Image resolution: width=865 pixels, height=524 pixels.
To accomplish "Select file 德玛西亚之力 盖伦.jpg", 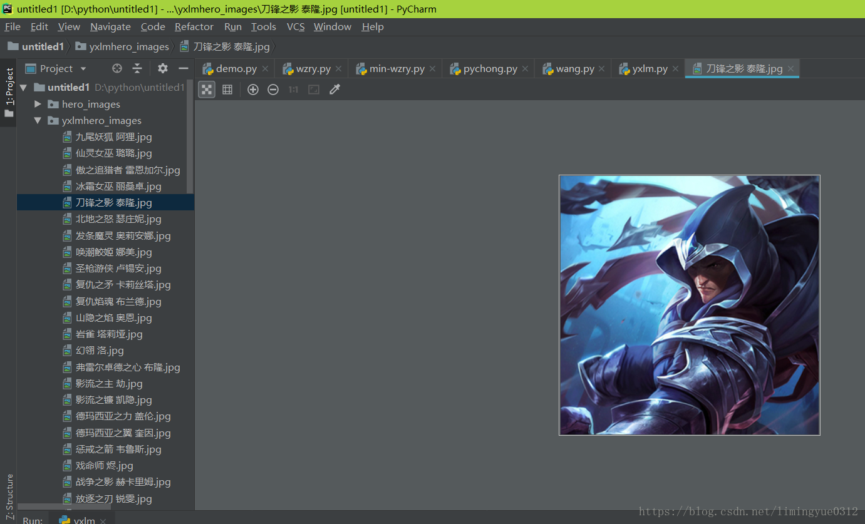I will [x=117, y=416].
